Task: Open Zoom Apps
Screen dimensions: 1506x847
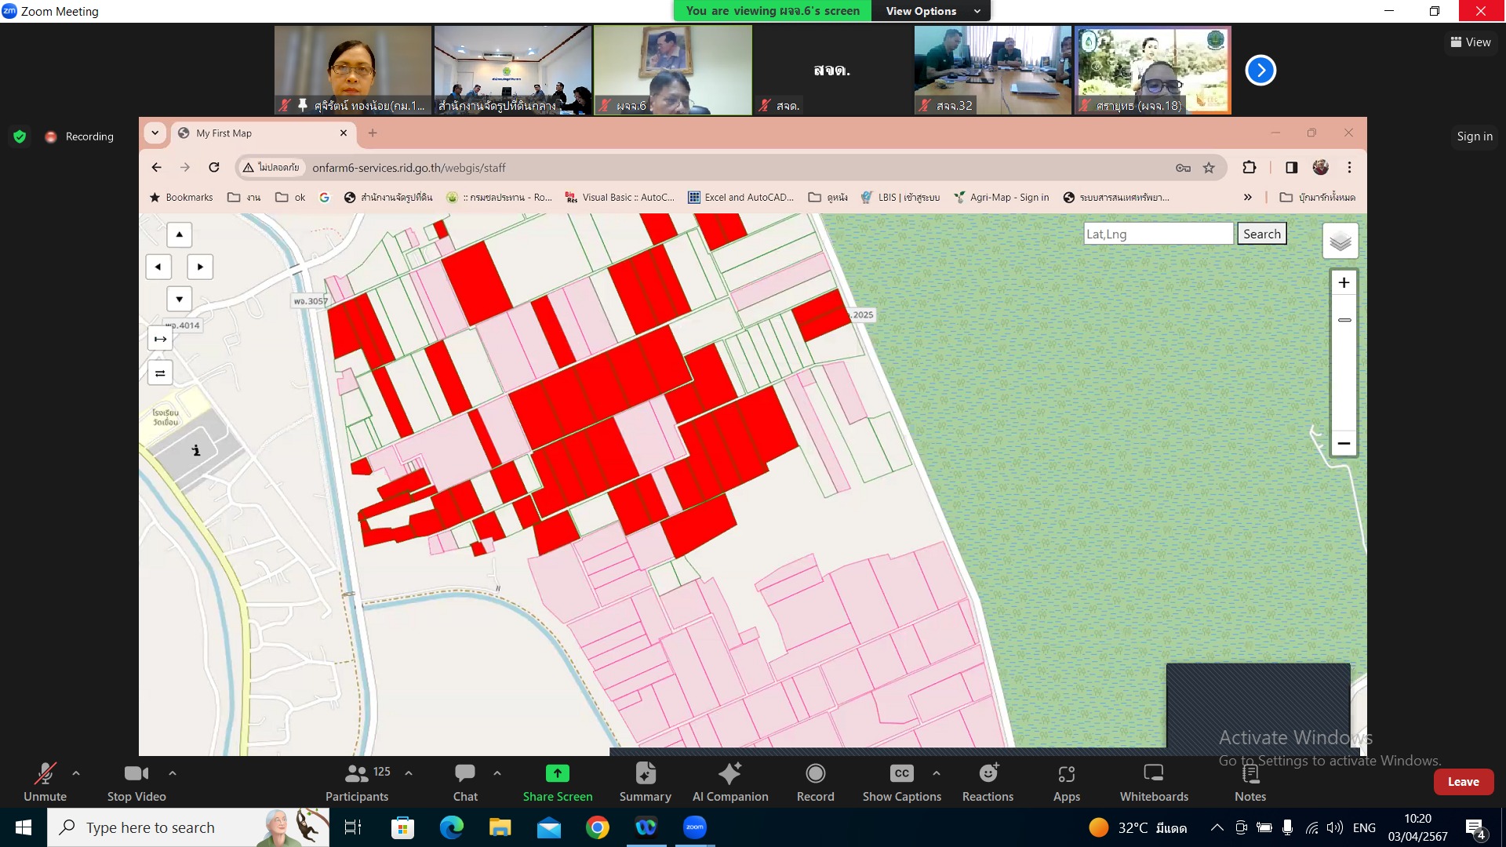Action: pyautogui.click(x=1066, y=782)
